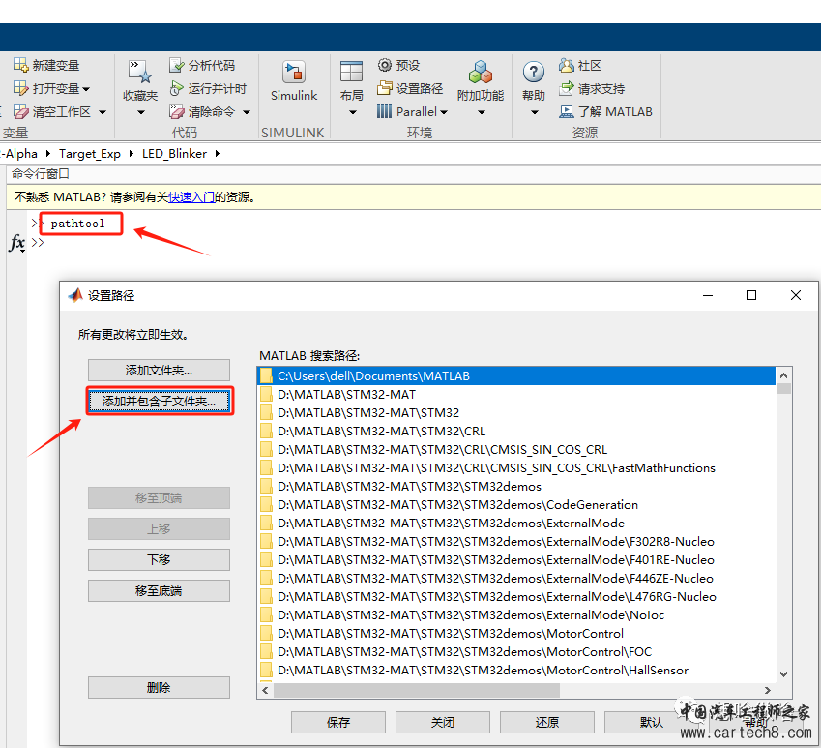The width and height of the screenshot is (821, 748).
Task: Select the path ending in FastMathFunctions
Action: (516, 467)
